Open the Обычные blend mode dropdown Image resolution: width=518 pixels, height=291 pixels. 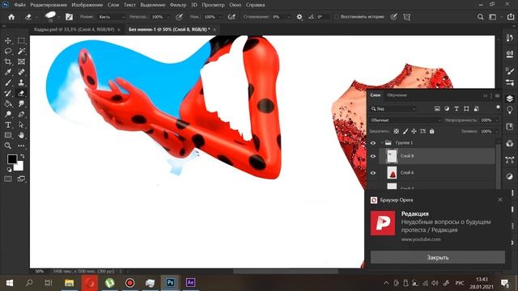pyautogui.click(x=405, y=120)
